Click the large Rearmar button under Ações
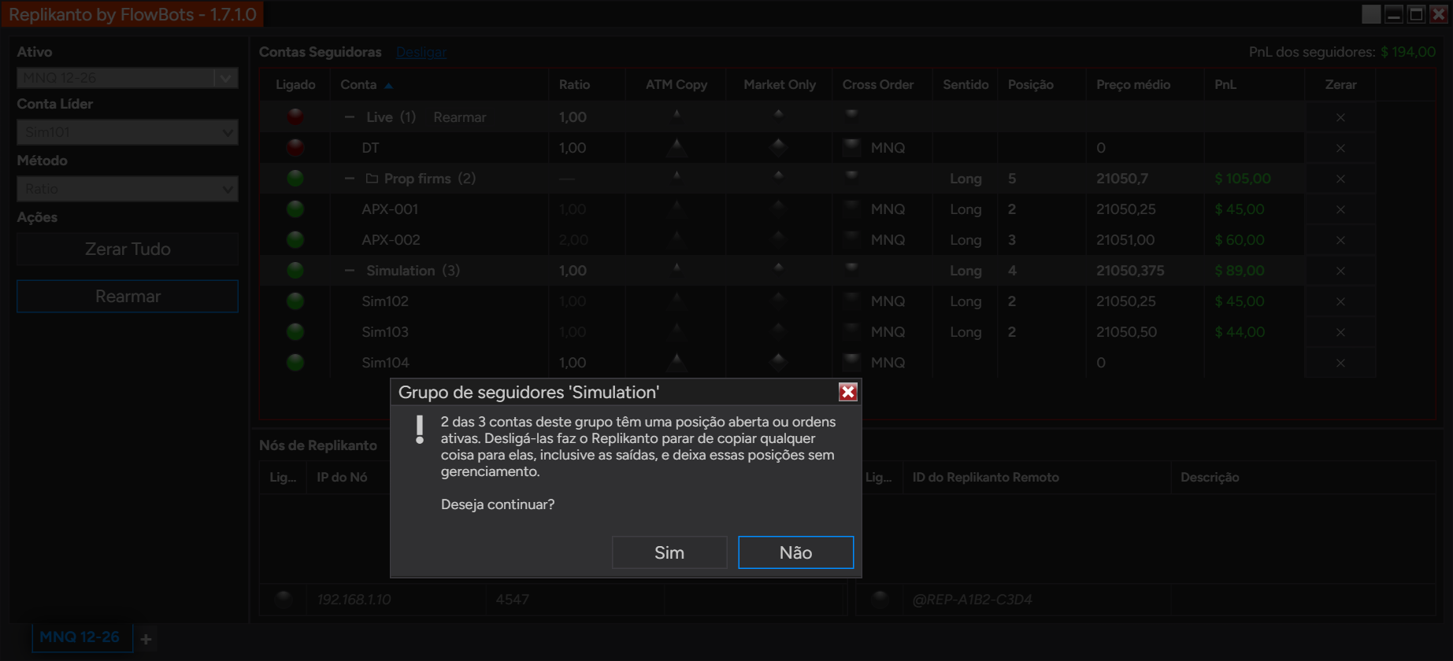 point(128,296)
